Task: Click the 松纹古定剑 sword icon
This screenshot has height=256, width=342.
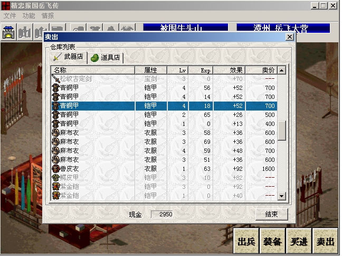Action: click(55, 79)
